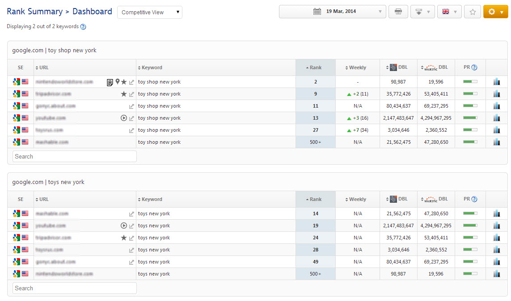Sort first table by Rank column
Viewport: 511px width, 301px height.
tap(315, 68)
